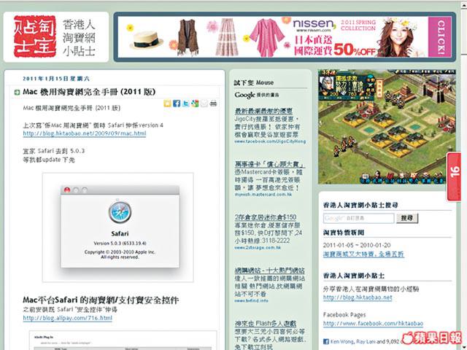Viewport: 467px width, 350px height.
Task: Open http://blog.hktaobao.net sidebar link
Action: click(x=358, y=297)
